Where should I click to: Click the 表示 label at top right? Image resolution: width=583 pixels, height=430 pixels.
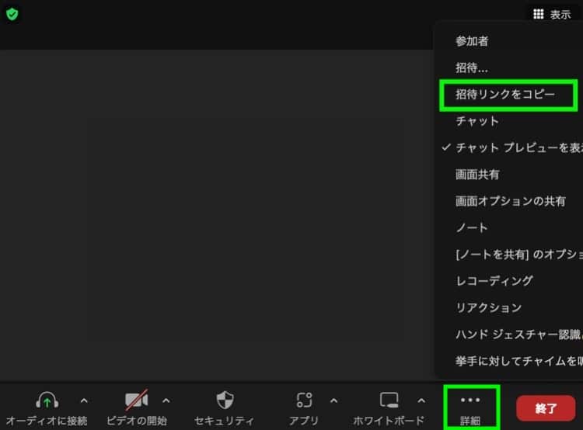click(560, 15)
